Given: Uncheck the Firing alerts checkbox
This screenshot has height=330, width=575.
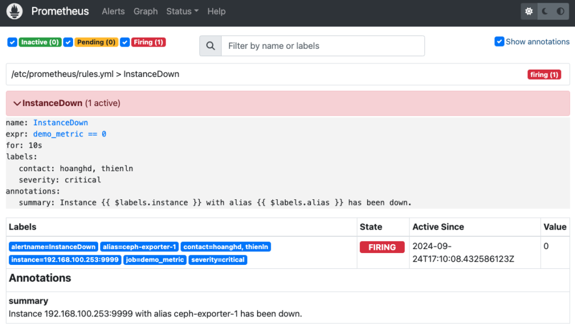Looking at the screenshot, I should [x=125, y=42].
